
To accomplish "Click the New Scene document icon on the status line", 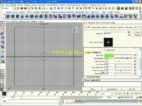I will click(x=18, y=8).
